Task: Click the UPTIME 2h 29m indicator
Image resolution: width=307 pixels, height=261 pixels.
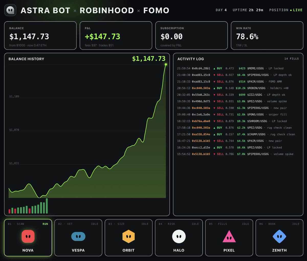Action: [248, 10]
